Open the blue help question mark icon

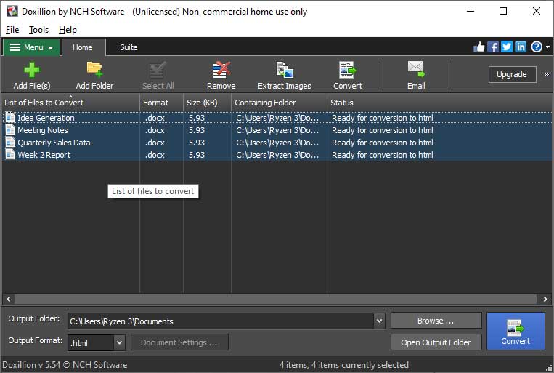[537, 47]
